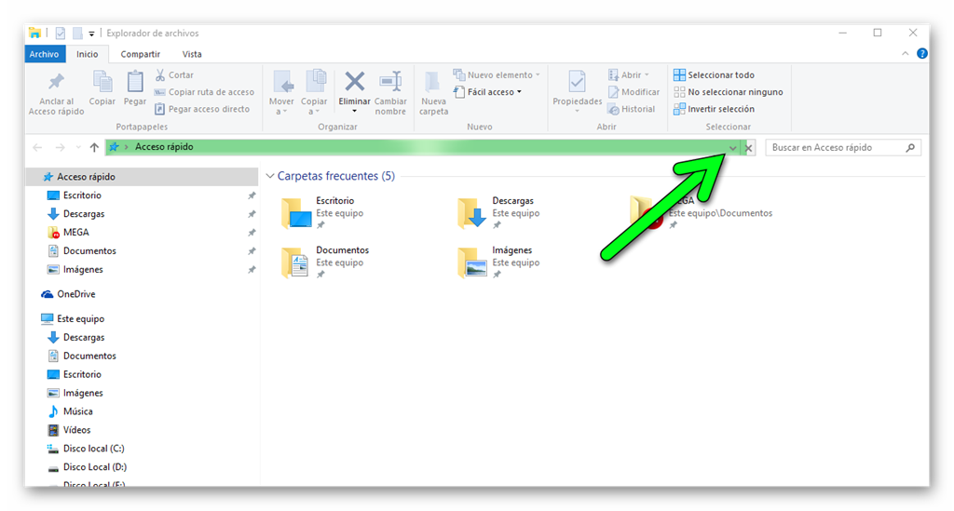Select Acceso rápido in the sidebar

tap(142, 177)
